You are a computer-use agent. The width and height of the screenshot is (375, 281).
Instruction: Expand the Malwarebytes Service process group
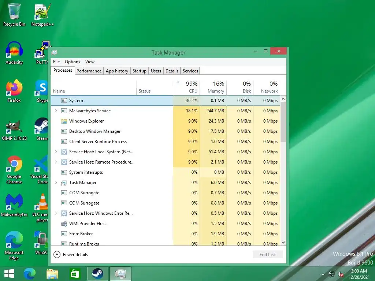[x=56, y=110]
